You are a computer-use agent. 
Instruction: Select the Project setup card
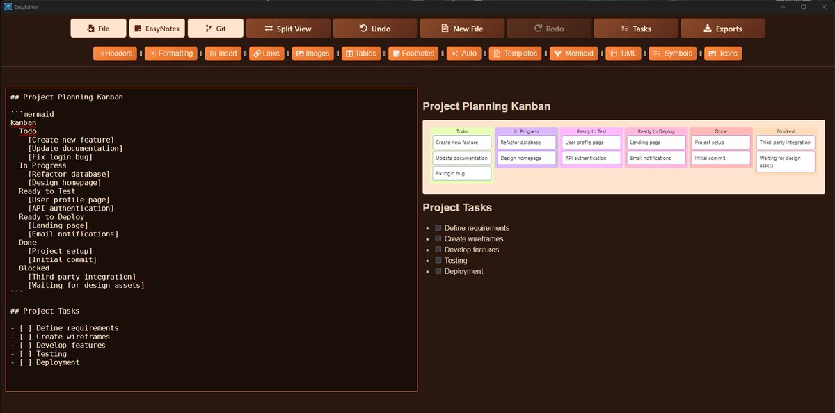[x=721, y=143]
